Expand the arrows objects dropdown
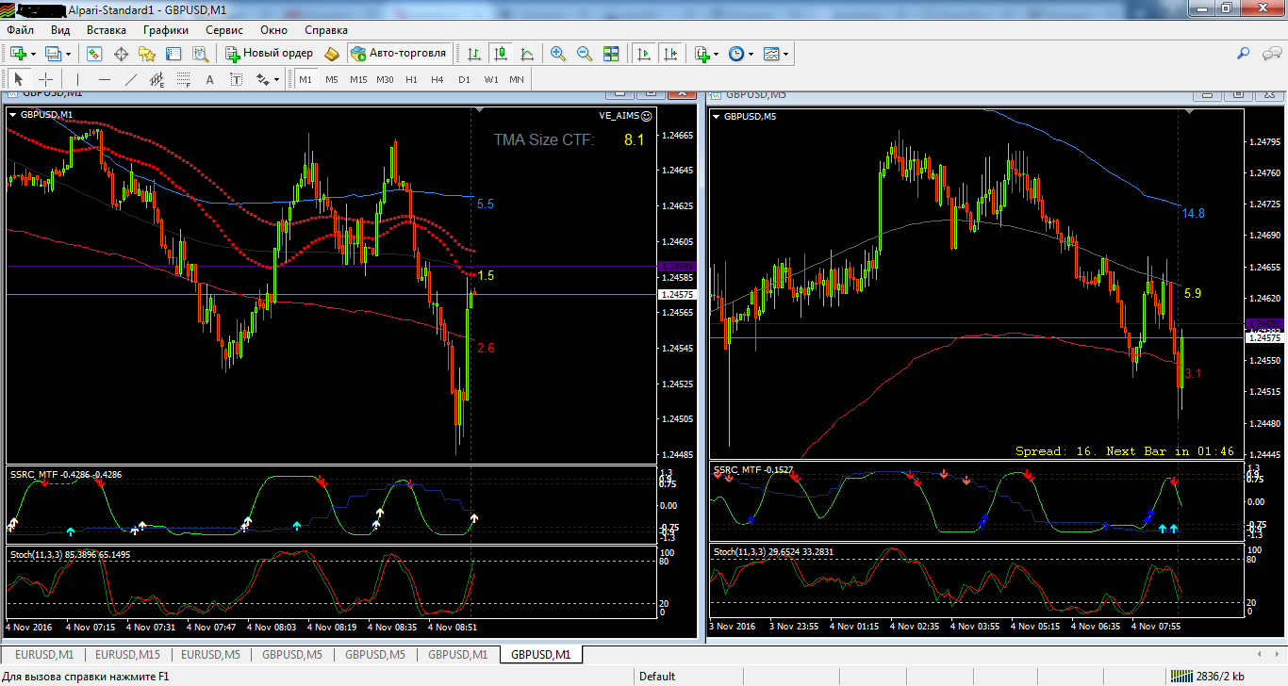The height and width of the screenshot is (686, 1288). click(276, 79)
